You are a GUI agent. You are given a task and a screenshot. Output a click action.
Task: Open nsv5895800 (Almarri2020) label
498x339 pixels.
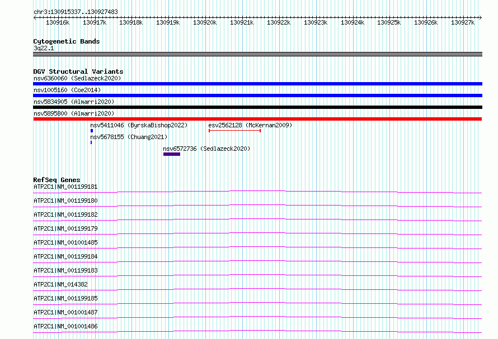[x=74, y=113]
